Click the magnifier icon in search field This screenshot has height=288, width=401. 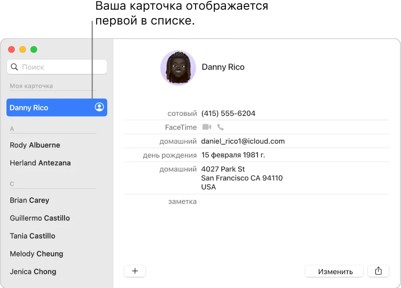tap(14, 67)
